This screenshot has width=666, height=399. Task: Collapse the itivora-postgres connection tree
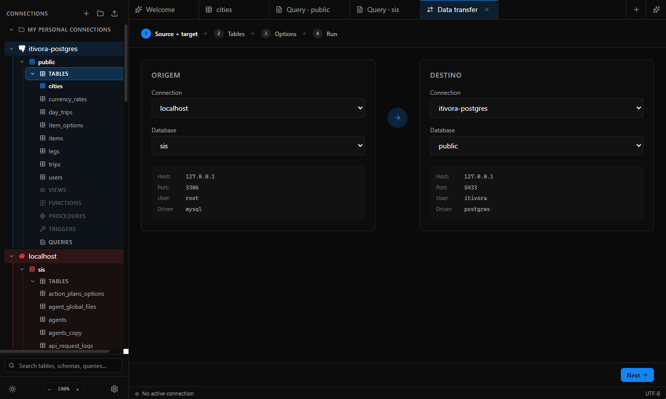coord(11,49)
